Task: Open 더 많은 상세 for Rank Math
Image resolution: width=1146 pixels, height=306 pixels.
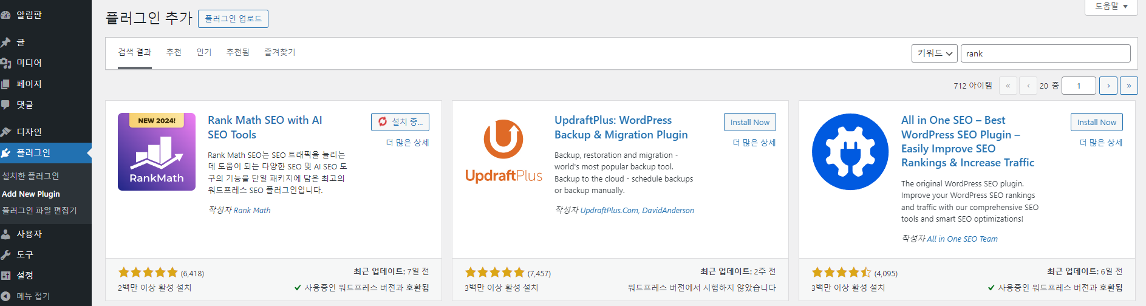Action: tap(408, 143)
